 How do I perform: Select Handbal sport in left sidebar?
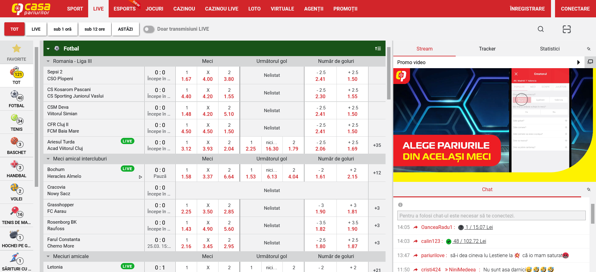(16, 169)
